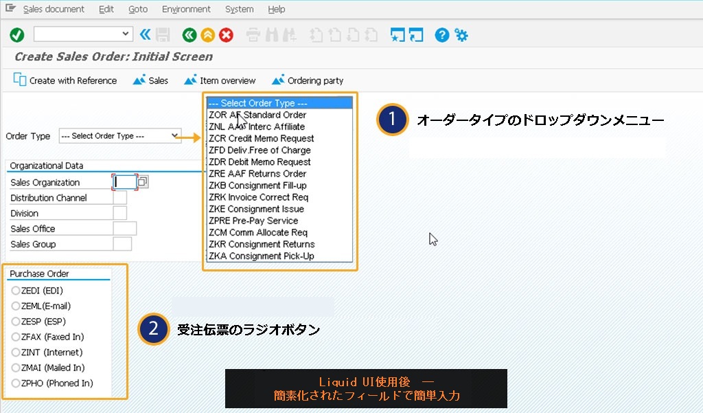Pick ZCR Credit Memo Request from list
The width and height of the screenshot is (703, 413).
pos(261,138)
